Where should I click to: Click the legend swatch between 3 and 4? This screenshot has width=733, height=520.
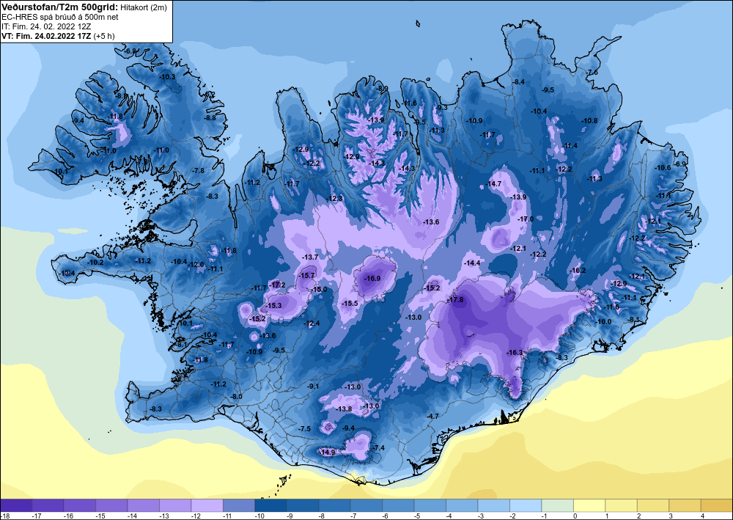tap(685, 505)
